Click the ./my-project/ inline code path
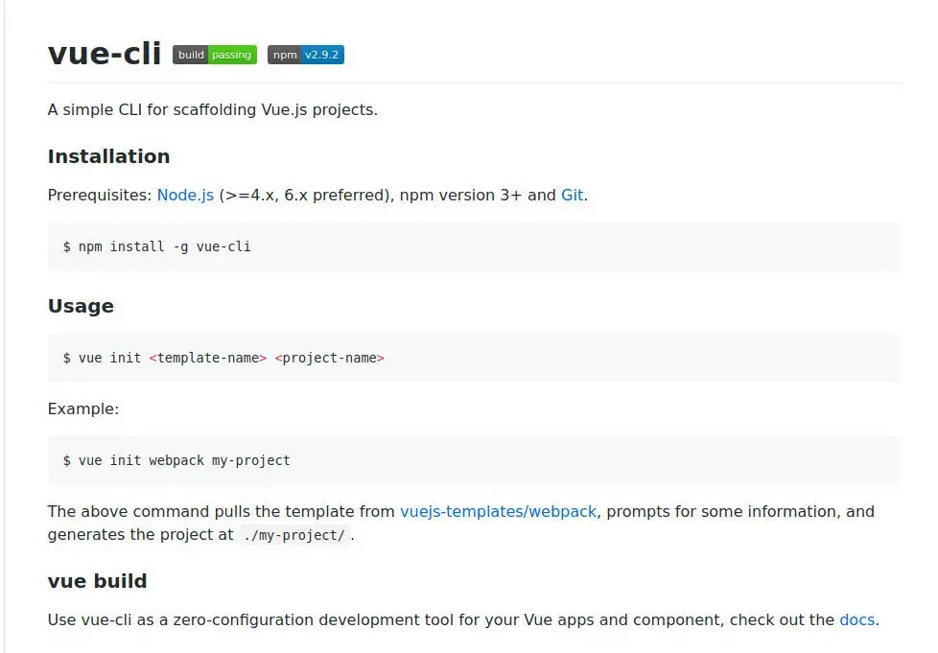The width and height of the screenshot is (938, 653). [x=293, y=535]
